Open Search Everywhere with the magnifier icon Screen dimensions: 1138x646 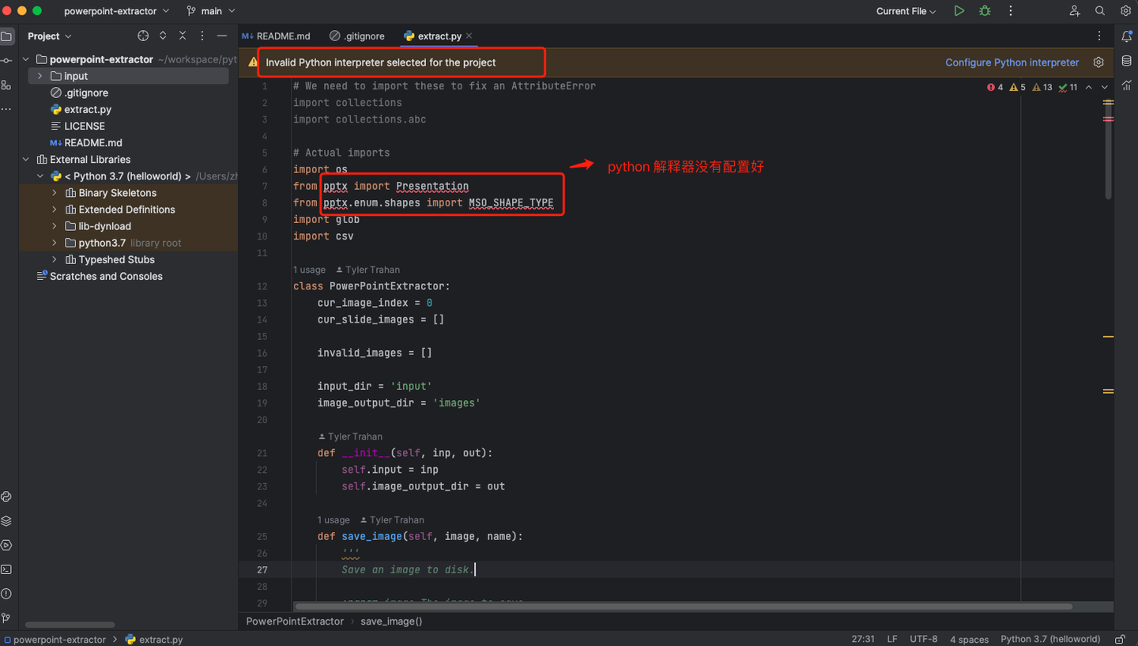pos(1100,10)
